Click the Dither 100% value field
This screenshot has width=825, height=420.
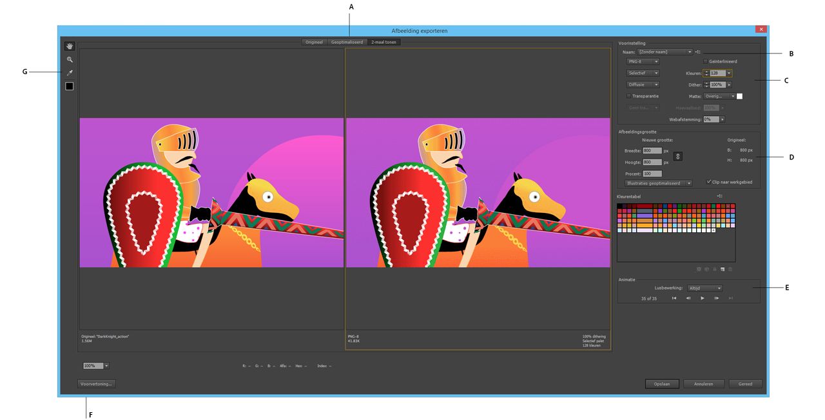[x=717, y=85]
